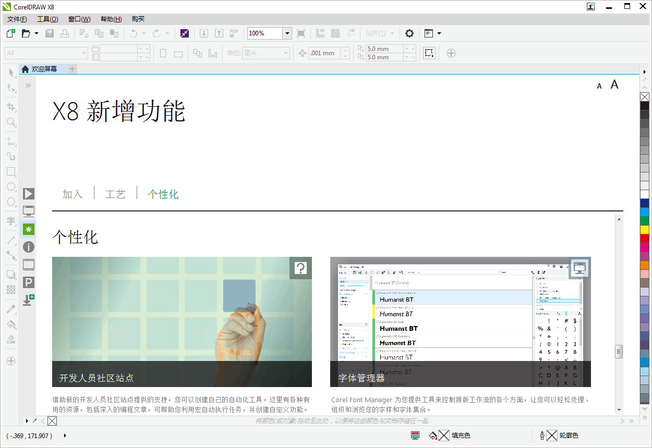
Task: Click the 轮廓色 outline color indicator
Action: pyautogui.click(x=559, y=435)
